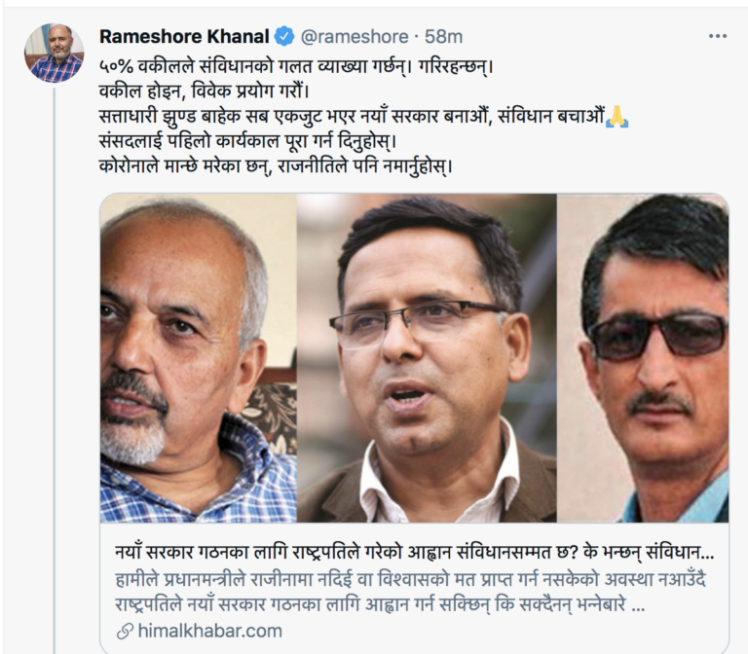Viewport: 748px width, 654px height.
Task: Click the tweet line mentioning संसदलाई
Action: 248,141
